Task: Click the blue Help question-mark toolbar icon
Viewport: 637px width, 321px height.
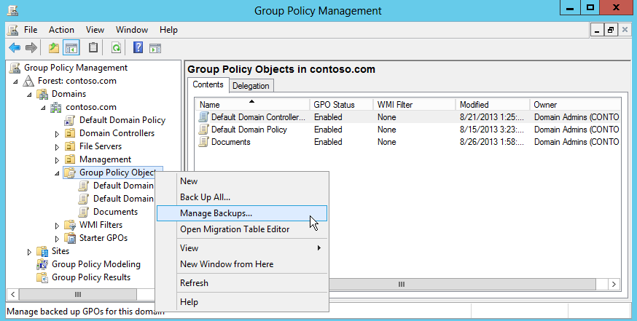Action: pyautogui.click(x=138, y=48)
